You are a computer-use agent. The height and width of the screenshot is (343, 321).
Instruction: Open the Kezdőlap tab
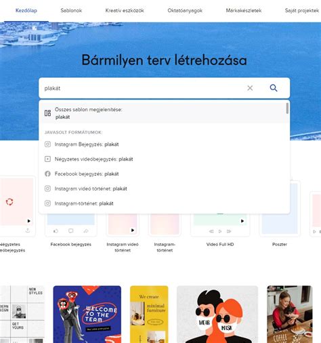pyautogui.click(x=26, y=10)
